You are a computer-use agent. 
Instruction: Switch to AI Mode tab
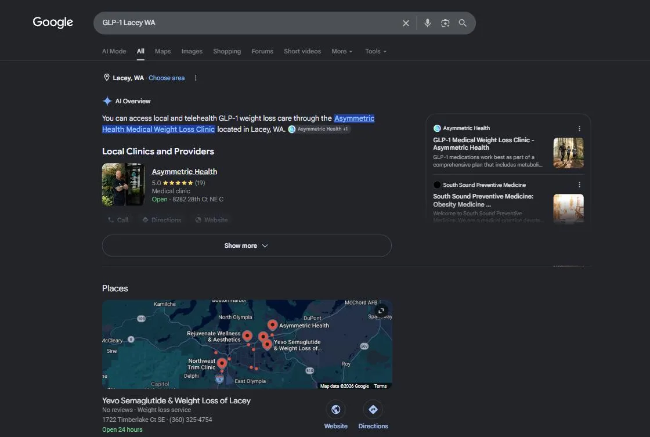pyautogui.click(x=114, y=52)
